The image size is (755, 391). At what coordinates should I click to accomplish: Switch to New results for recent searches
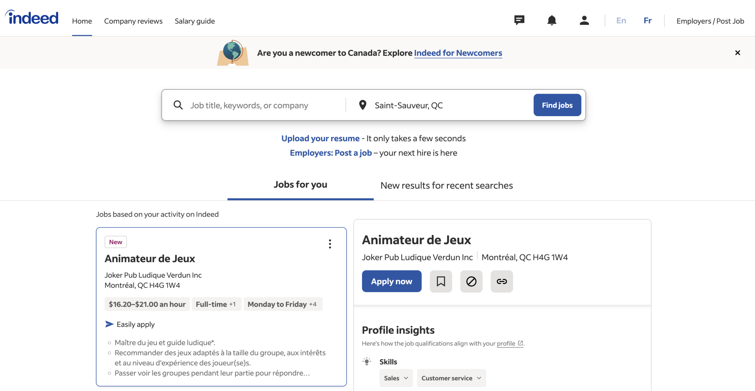pos(447,185)
